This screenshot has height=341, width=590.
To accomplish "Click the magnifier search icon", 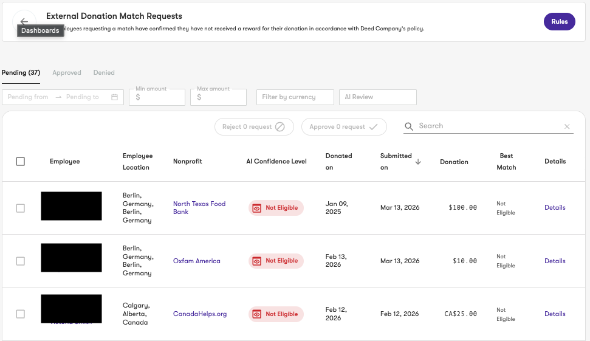I will pyautogui.click(x=409, y=126).
